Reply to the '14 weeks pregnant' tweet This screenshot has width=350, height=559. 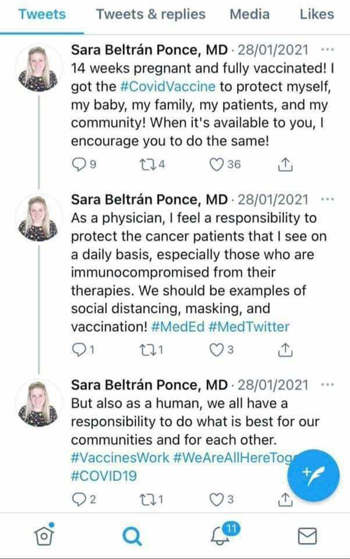click(x=78, y=165)
